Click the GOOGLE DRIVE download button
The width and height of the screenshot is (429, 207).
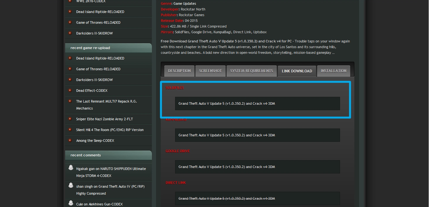pyautogui.click(x=257, y=167)
